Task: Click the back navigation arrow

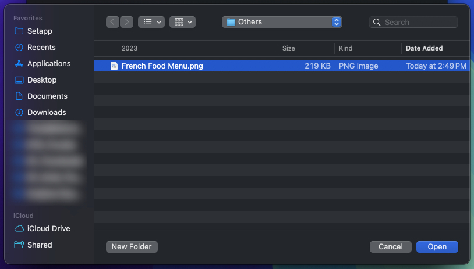Action: pos(112,22)
